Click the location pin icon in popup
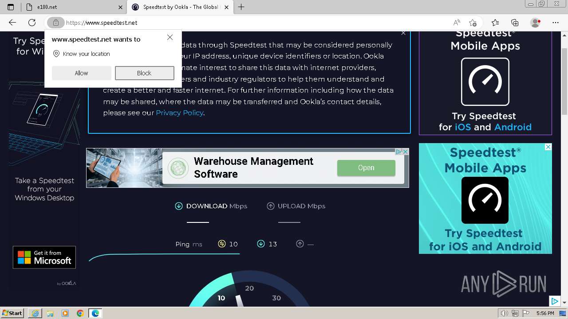Screen dimensions: 568x319 [56, 54]
